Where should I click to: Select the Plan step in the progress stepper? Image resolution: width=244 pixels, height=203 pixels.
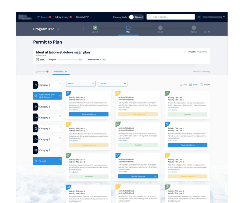tap(128, 27)
